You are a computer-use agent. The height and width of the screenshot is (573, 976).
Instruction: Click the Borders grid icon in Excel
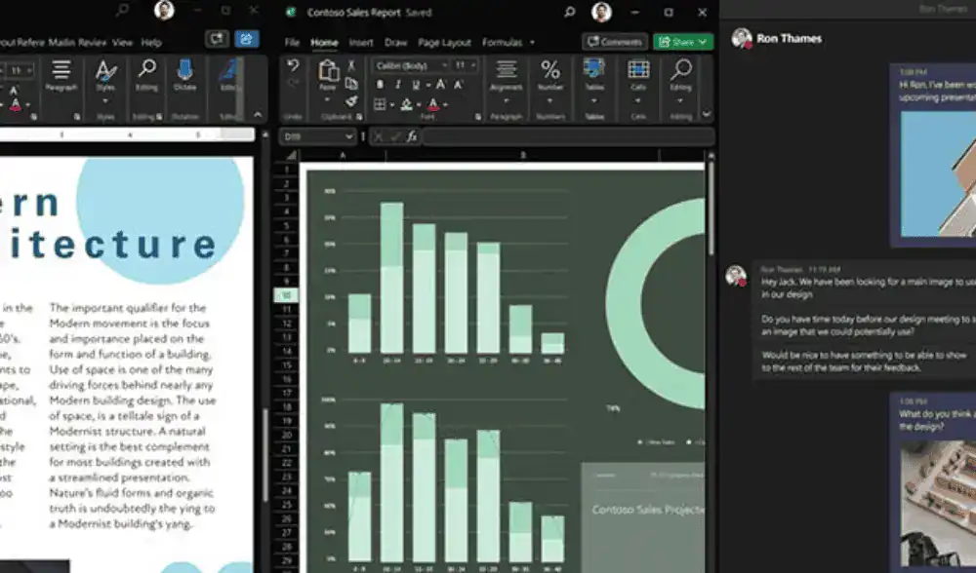(x=380, y=104)
